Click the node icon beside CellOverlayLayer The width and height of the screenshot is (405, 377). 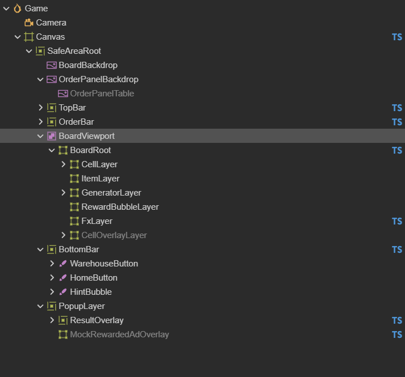(74, 235)
